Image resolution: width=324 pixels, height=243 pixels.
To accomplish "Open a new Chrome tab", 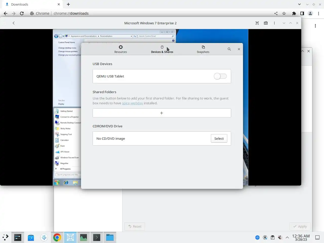I will [68, 4].
